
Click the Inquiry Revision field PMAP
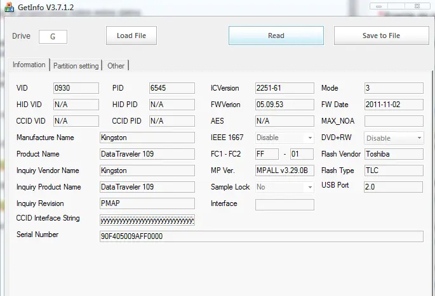point(147,203)
